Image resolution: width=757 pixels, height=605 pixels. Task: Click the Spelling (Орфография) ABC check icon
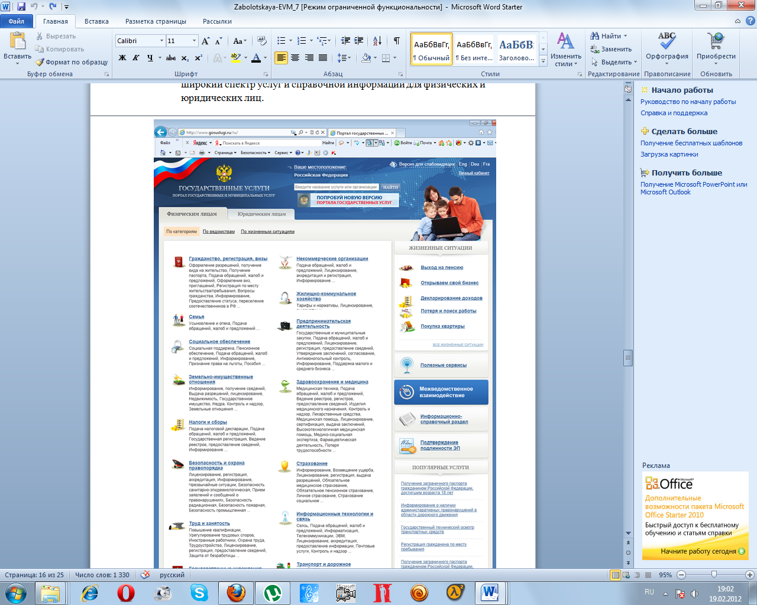pos(667,41)
